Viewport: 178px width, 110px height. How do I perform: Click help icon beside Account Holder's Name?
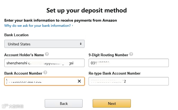(x=47, y=54)
